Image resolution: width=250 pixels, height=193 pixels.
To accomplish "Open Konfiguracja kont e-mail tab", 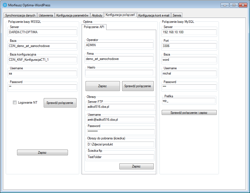I will click(x=154, y=15).
